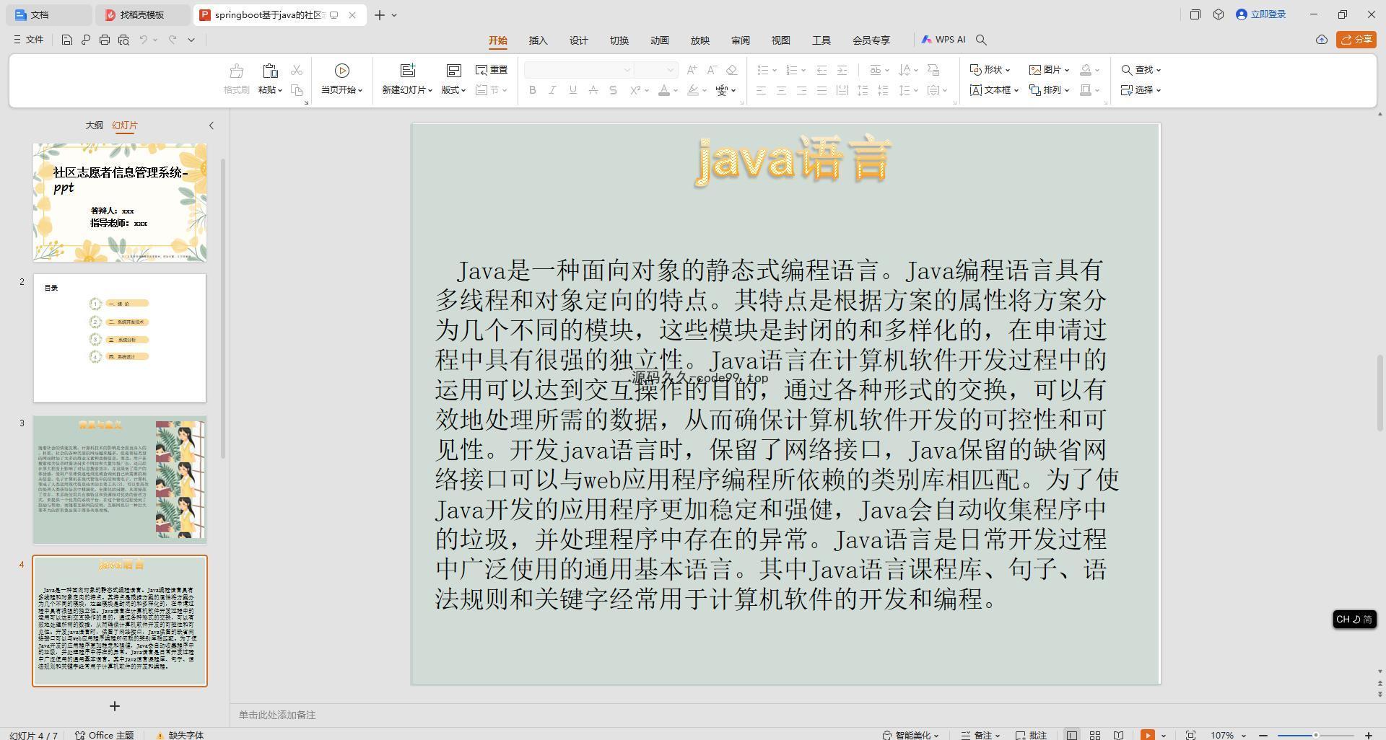The width and height of the screenshot is (1386, 740).
Task: Toggle Italic formatting
Action: click(x=552, y=90)
